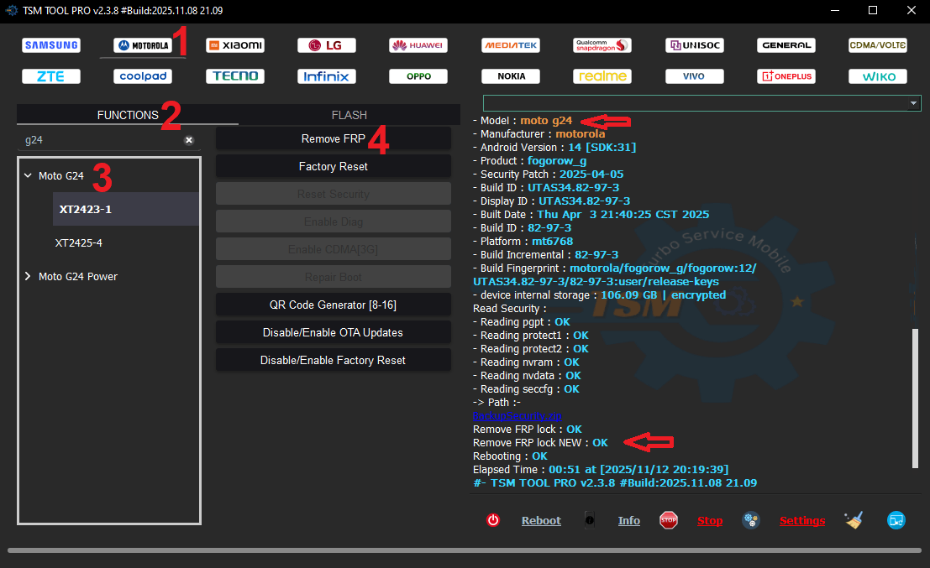The width and height of the screenshot is (930, 568).
Task: Clear the g24 search with X icon
Action: pos(189,140)
